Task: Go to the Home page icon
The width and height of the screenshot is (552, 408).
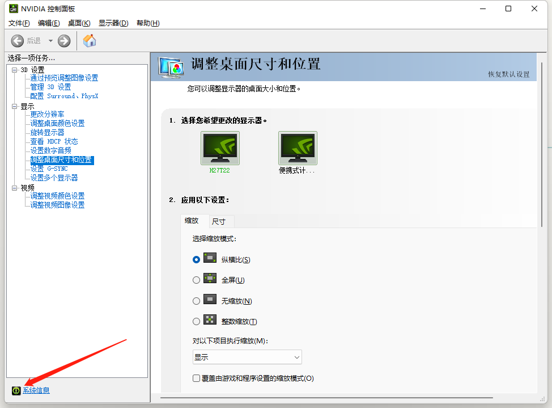Action: (x=90, y=40)
